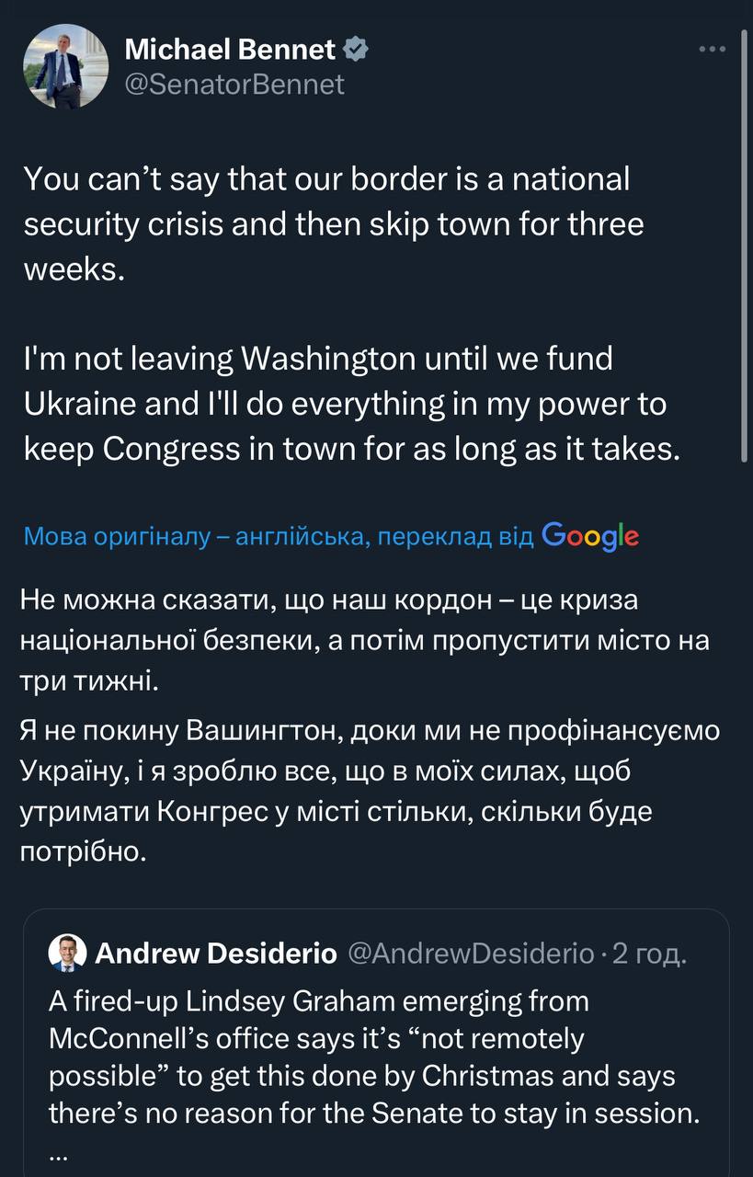Click the Ukrainian paragraph starting "Я не покину"

click(x=371, y=792)
